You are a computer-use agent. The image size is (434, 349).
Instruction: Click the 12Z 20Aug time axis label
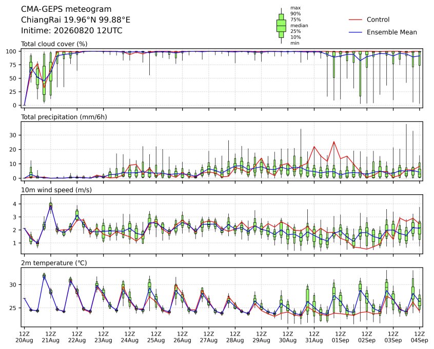tap(24, 337)
